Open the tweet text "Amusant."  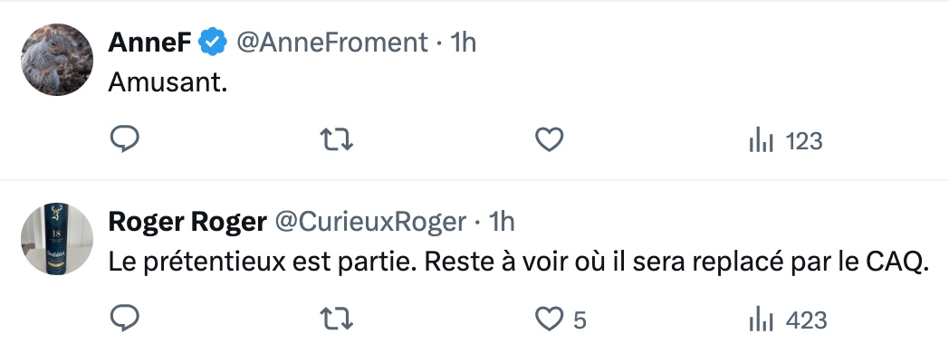pos(168,82)
